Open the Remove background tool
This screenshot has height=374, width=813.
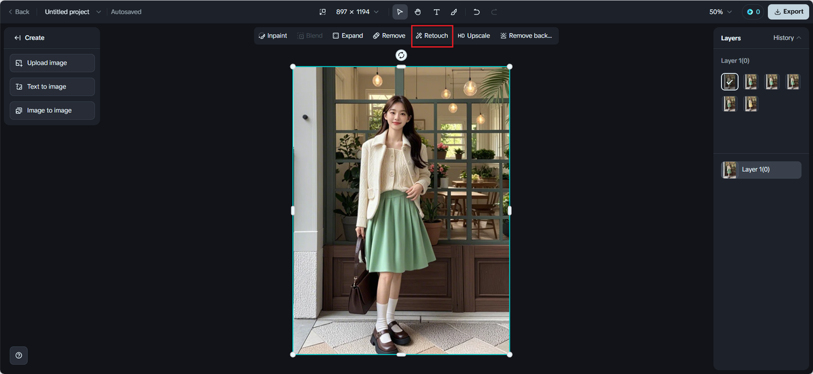click(x=526, y=35)
